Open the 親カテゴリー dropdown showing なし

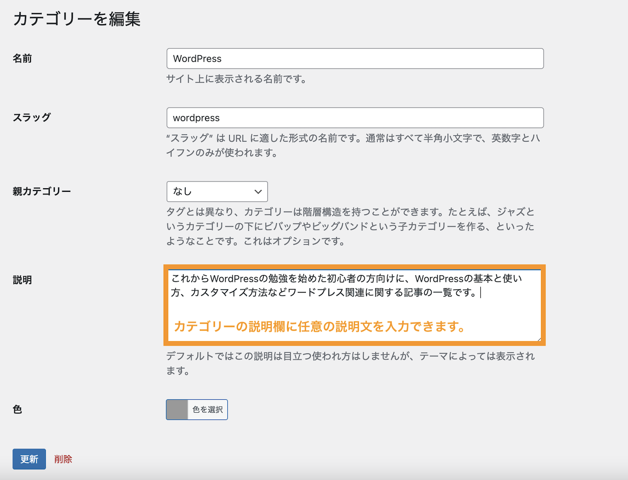click(217, 191)
